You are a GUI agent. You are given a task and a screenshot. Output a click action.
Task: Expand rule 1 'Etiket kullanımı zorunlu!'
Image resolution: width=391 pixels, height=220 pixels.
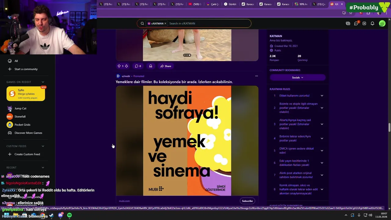322,96
